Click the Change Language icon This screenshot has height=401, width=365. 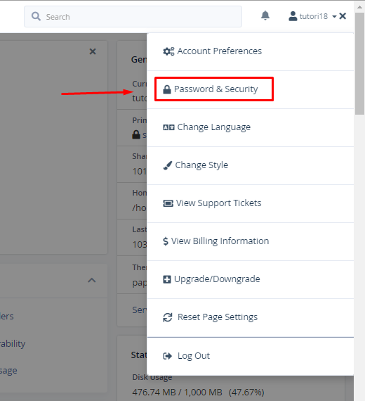coord(168,127)
